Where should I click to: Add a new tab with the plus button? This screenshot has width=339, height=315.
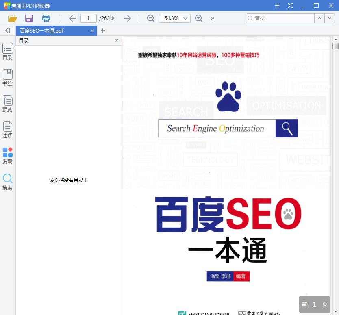click(103, 31)
